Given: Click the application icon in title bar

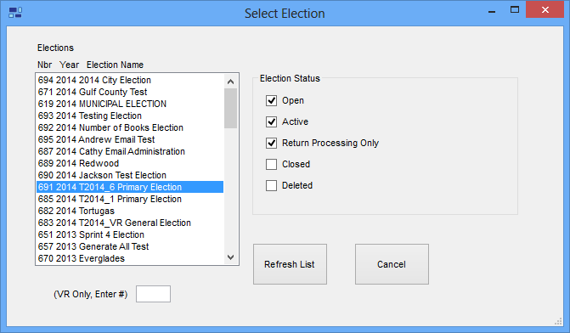Looking at the screenshot, I should 15,13.
